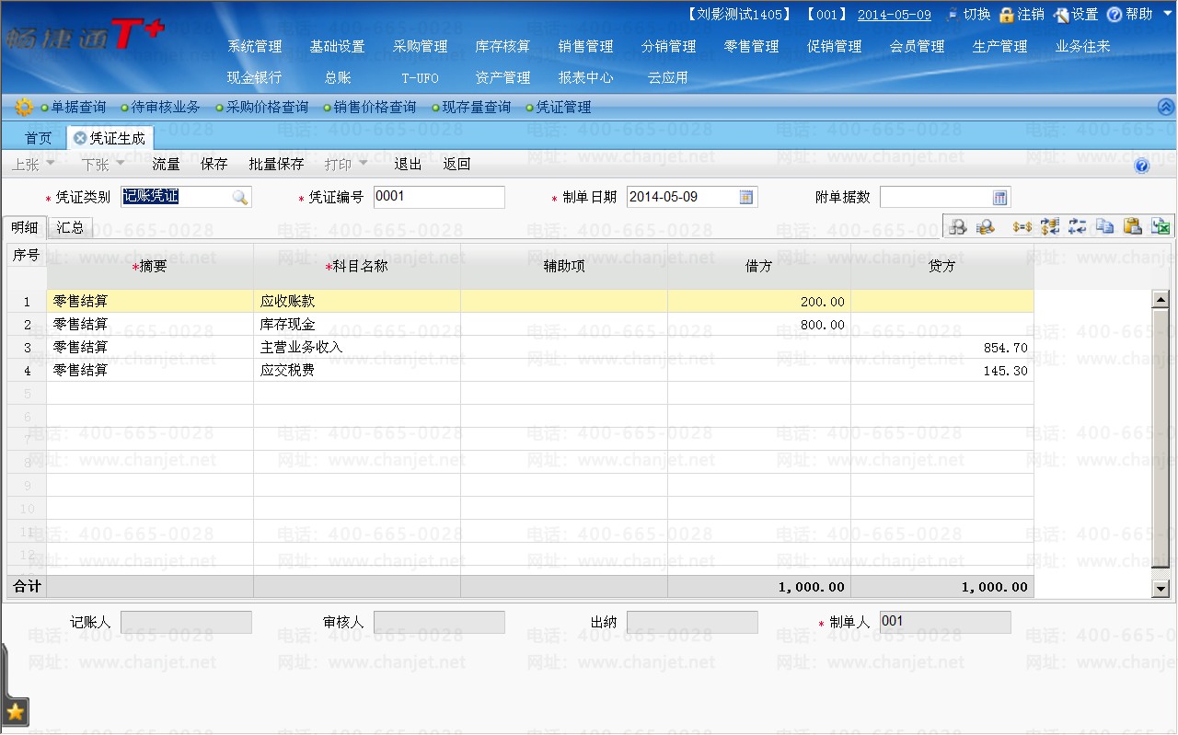Click the 注销 logout lock button
Screen dimensions: 1178x735
(x=1022, y=15)
